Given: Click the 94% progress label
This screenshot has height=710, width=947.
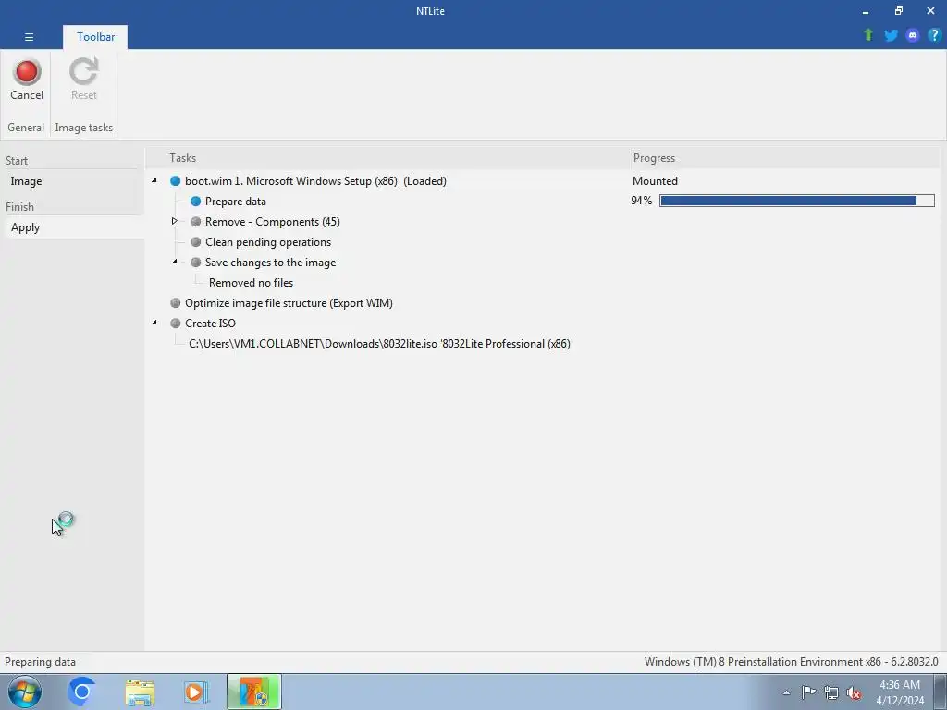Looking at the screenshot, I should 642,201.
